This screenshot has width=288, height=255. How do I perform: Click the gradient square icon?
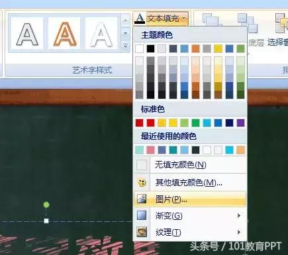(142, 215)
